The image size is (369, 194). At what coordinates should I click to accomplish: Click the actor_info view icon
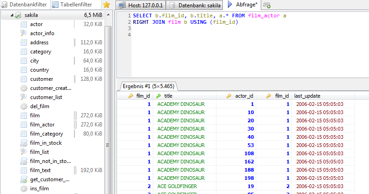click(24, 33)
